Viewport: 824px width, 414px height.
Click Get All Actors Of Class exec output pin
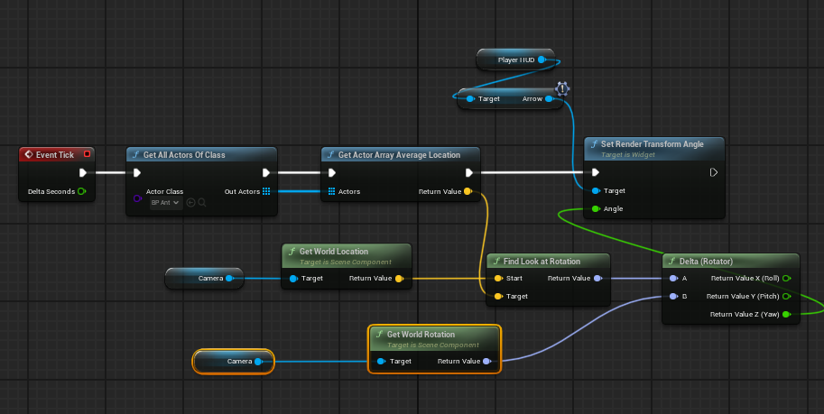266,172
